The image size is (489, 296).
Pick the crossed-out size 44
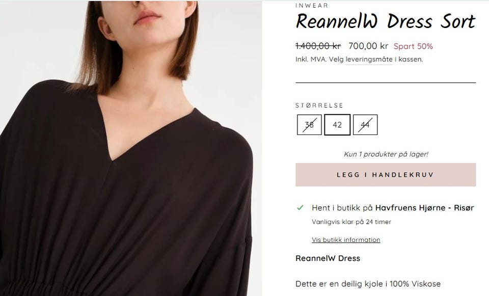(x=365, y=125)
